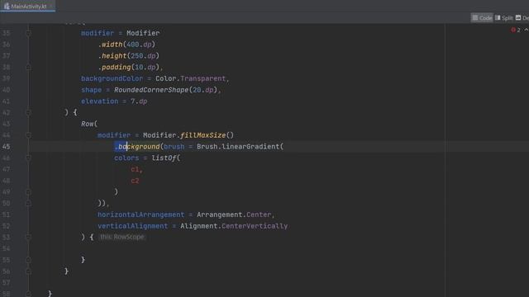Click the red unresolved 'c2' reference

[x=135, y=181]
